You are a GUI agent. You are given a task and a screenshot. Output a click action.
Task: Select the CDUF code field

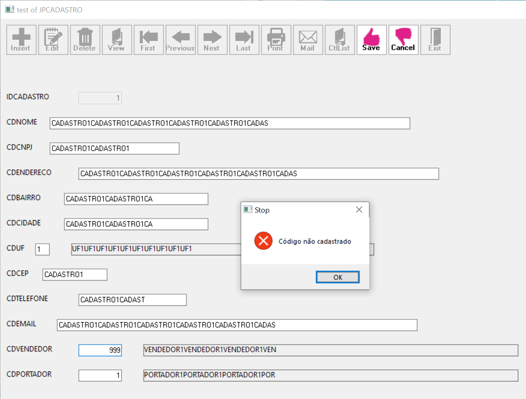42,249
